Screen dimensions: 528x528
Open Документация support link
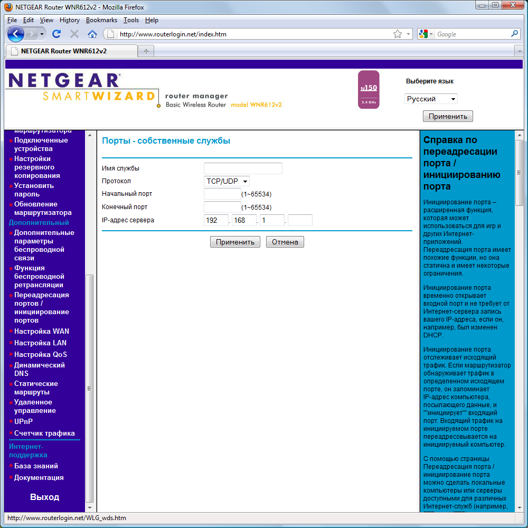coord(39,478)
